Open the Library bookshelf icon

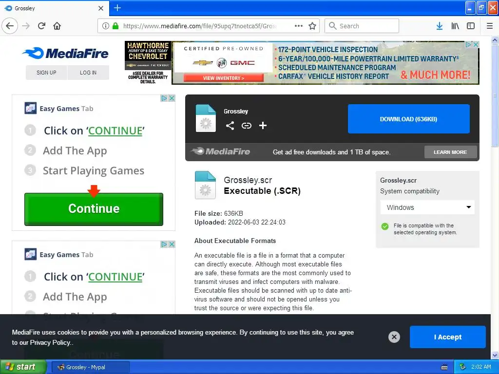point(455,26)
